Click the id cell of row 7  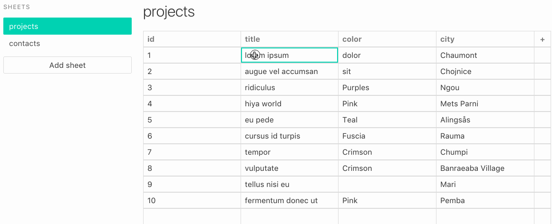(192, 152)
